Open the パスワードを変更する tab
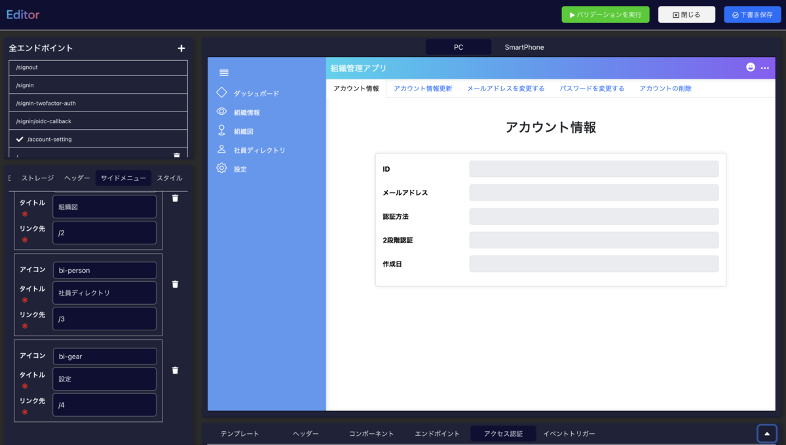Screen dimensions: 786x445 click(x=592, y=88)
